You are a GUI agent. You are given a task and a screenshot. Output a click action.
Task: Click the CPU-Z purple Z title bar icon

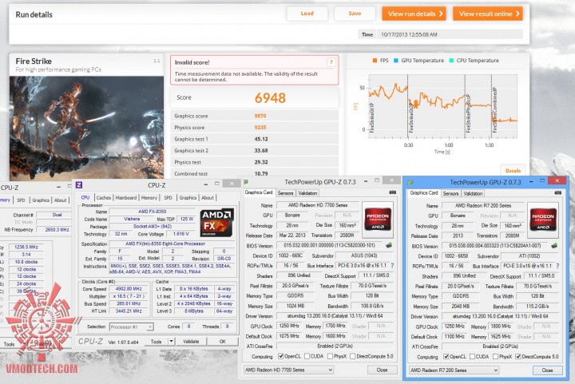[79, 185]
